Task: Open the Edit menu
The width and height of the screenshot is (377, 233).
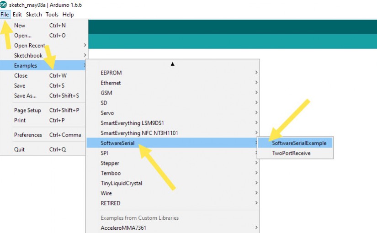Action: point(17,15)
